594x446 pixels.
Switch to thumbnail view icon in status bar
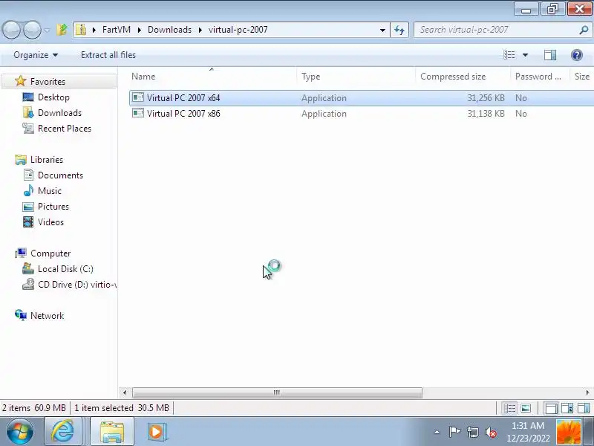tap(526, 408)
